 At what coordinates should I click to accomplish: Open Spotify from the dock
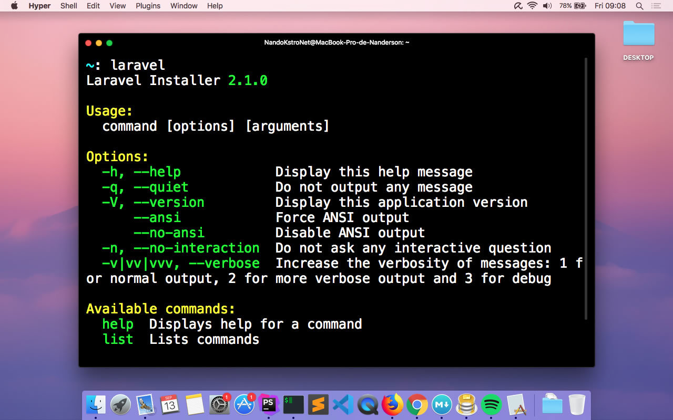(492, 405)
